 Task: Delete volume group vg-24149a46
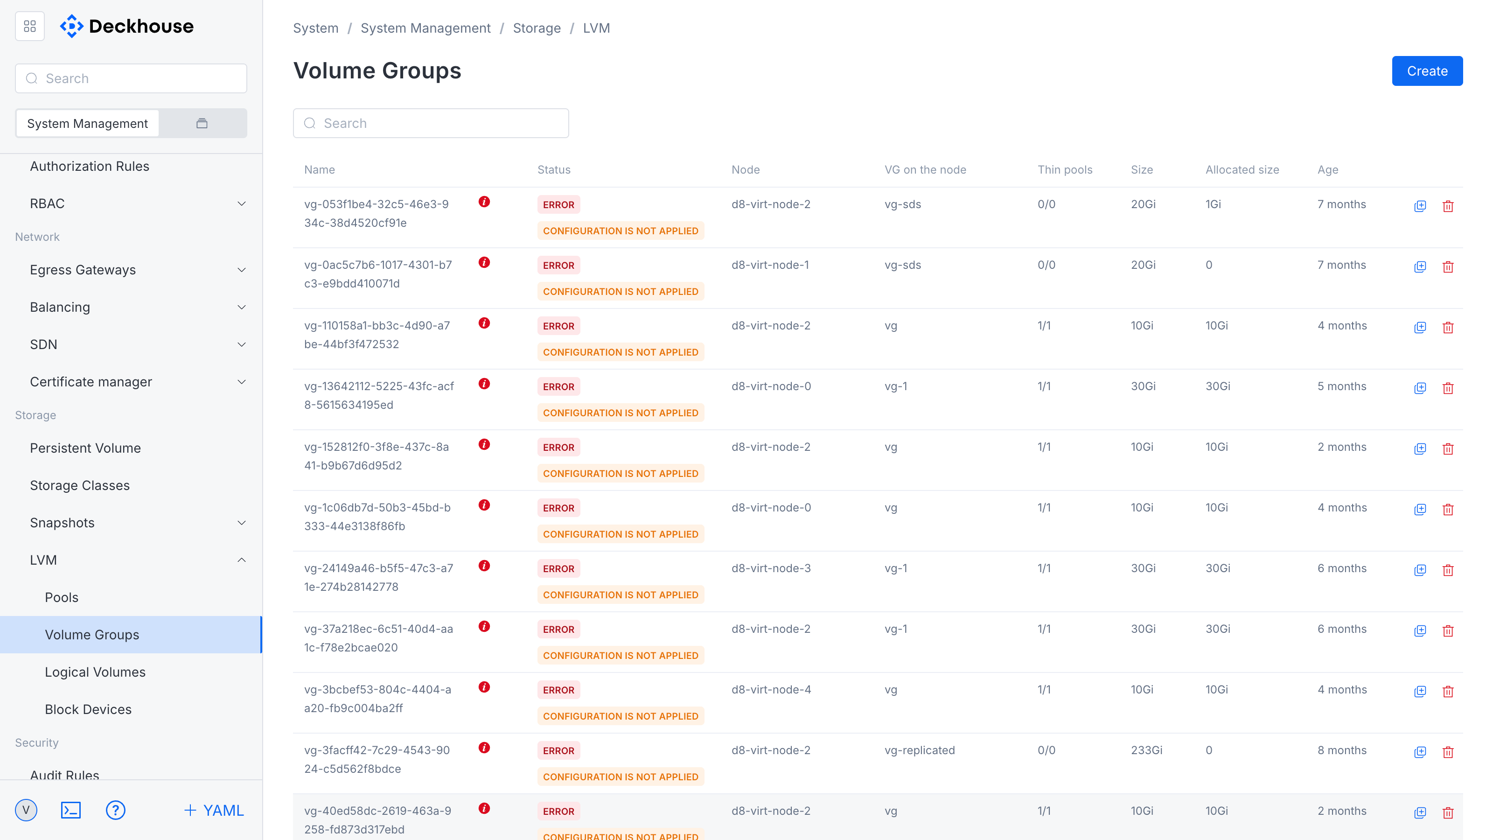[x=1448, y=570]
